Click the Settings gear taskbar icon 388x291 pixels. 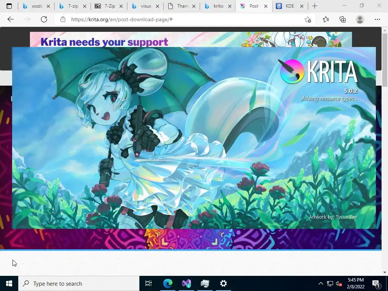coord(224,283)
